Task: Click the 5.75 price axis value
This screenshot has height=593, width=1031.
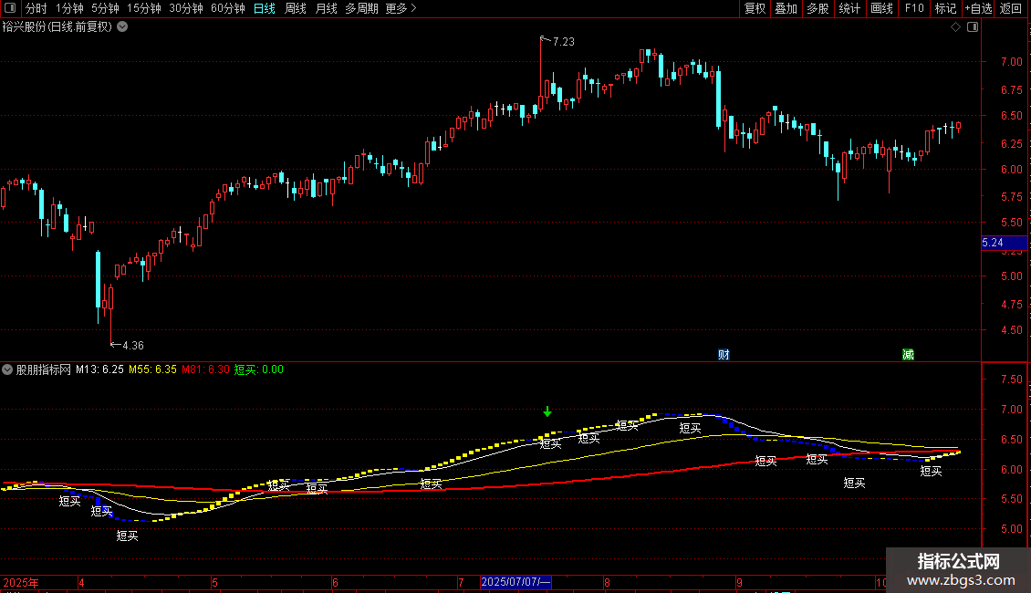Action: (x=1011, y=196)
